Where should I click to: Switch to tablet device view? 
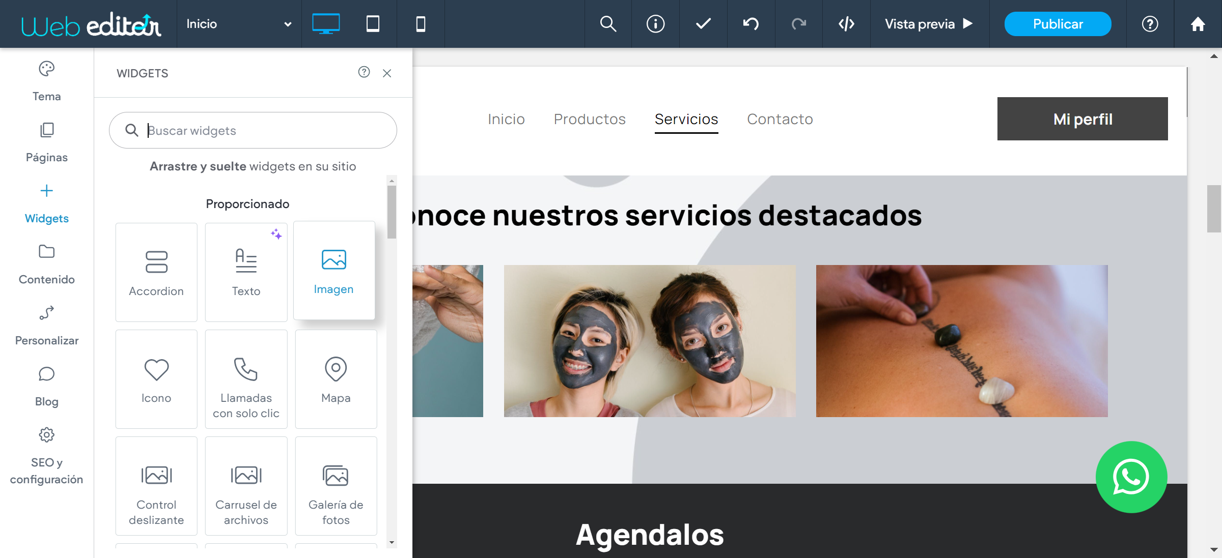[x=373, y=24]
